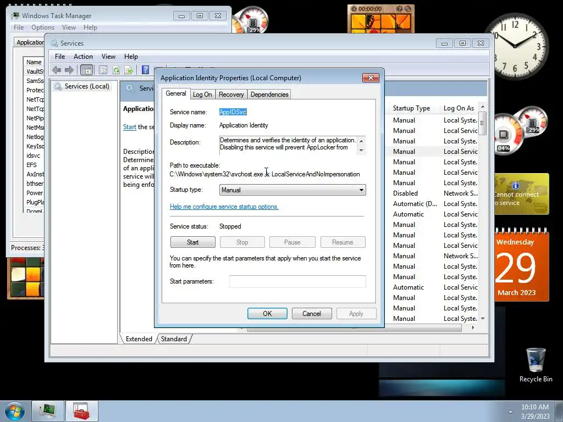This screenshot has width=563, height=422.
Task: Click the Pause button
Action: (x=292, y=242)
